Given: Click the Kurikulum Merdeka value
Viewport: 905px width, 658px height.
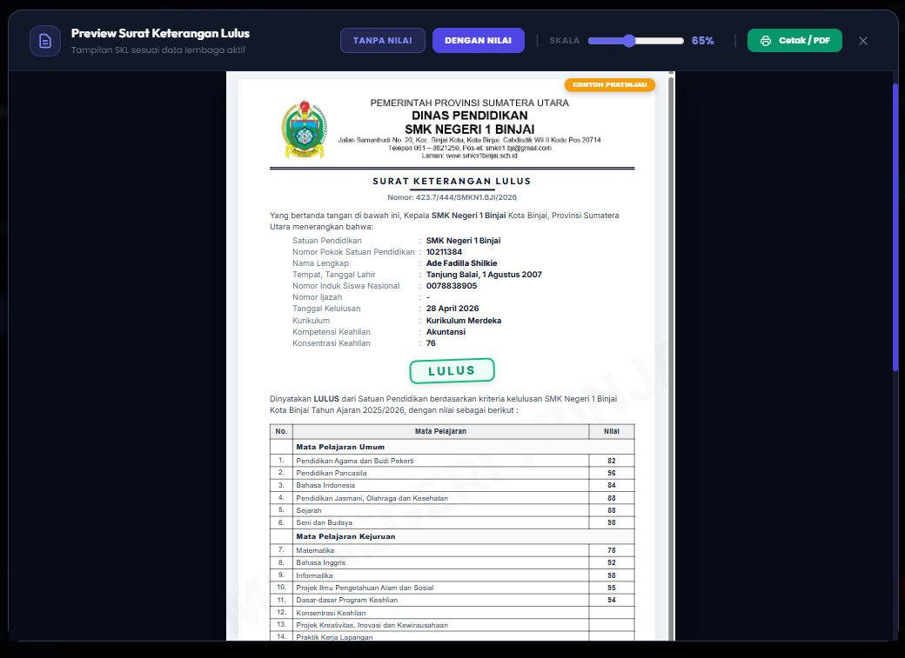Looking at the screenshot, I should (x=464, y=321).
